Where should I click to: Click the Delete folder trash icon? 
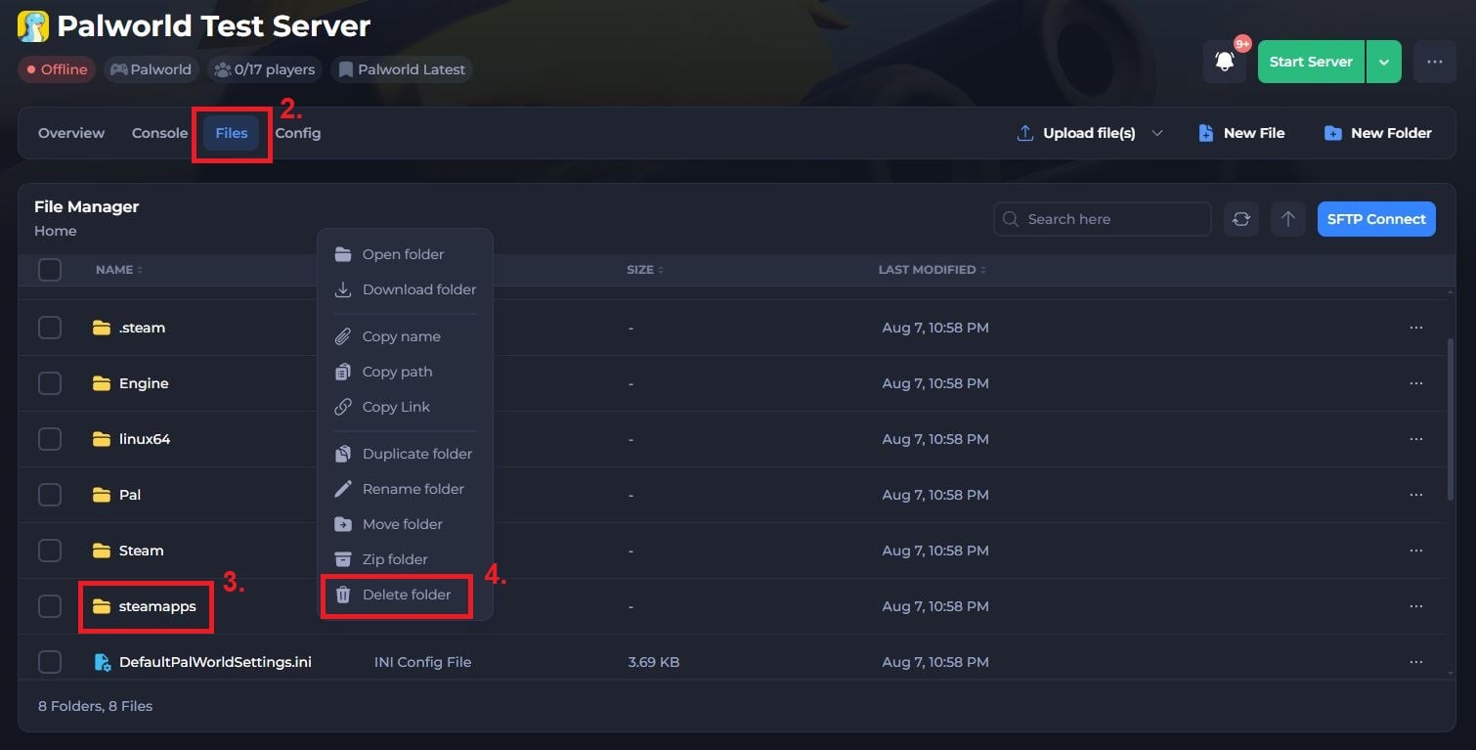coord(343,595)
